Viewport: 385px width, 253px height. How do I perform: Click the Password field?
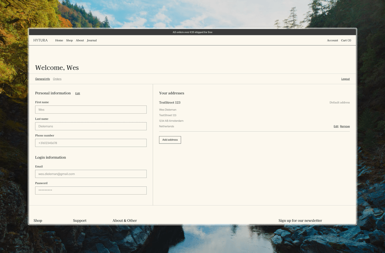click(x=91, y=191)
